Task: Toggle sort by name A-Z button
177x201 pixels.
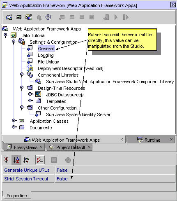Action: click(x=16, y=160)
